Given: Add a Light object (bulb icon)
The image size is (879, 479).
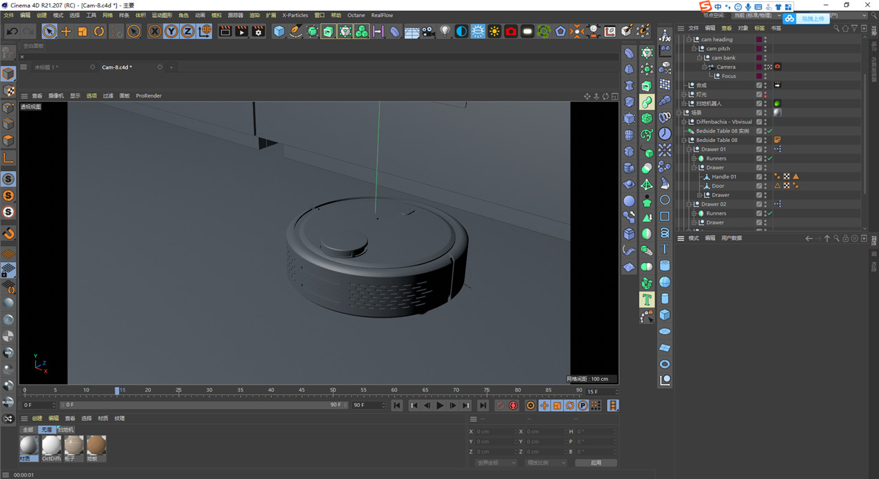Looking at the screenshot, I should tap(445, 31).
